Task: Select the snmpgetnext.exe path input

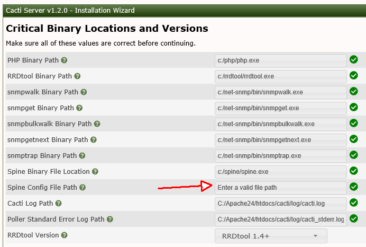Action: coord(280,140)
